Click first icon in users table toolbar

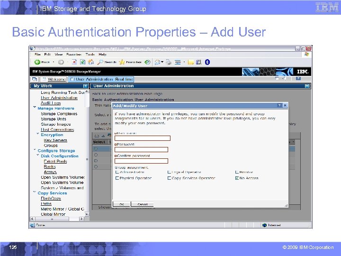coord(97,136)
